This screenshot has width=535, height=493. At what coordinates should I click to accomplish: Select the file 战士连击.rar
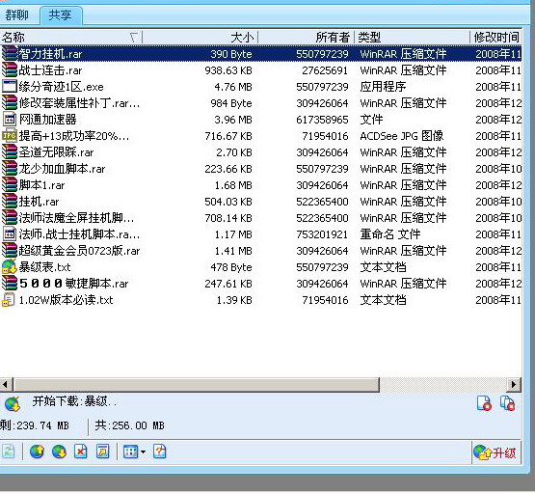(x=260, y=70)
